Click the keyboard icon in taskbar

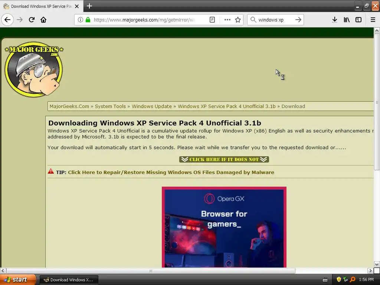coord(325,280)
